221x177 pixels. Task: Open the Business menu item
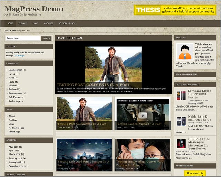click(23, 23)
